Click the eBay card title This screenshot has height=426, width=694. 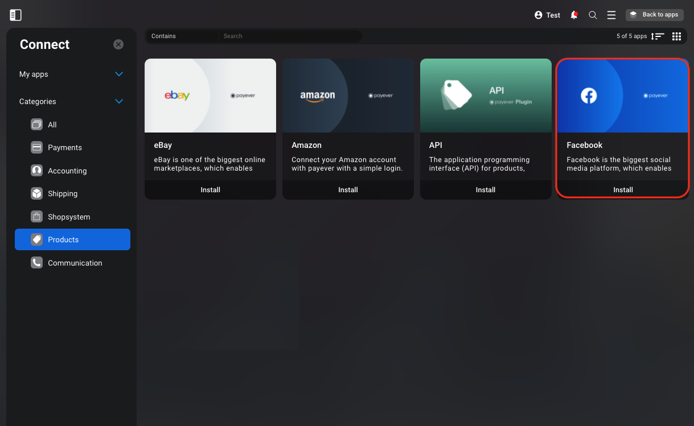pyautogui.click(x=163, y=145)
